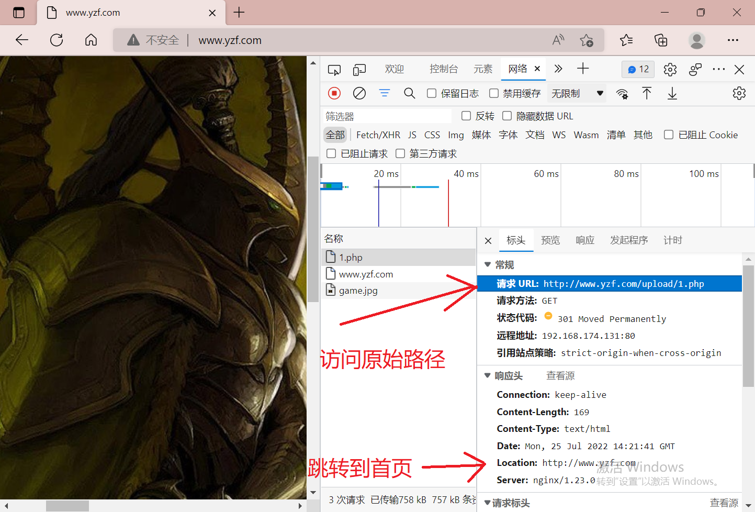Enable 禁用缓存 to disable caching
Viewport: 755px width, 512px height.
[x=494, y=93]
